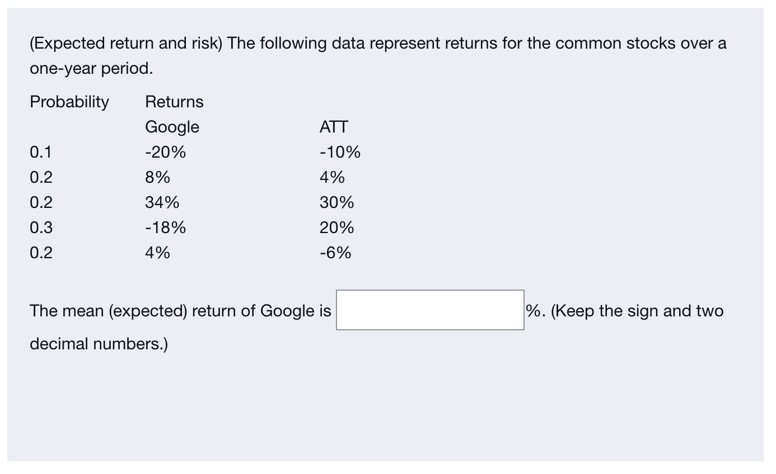Image resolution: width=776 pixels, height=474 pixels.
Task: Select the 8% Google return
Action: pyautogui.click(x=157, y=177)
